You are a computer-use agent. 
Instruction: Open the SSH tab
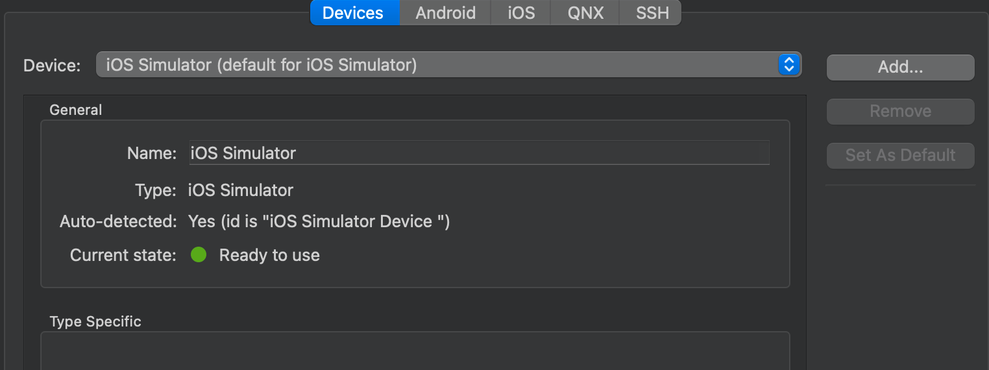pyautogui.click(x=652, y=13)
